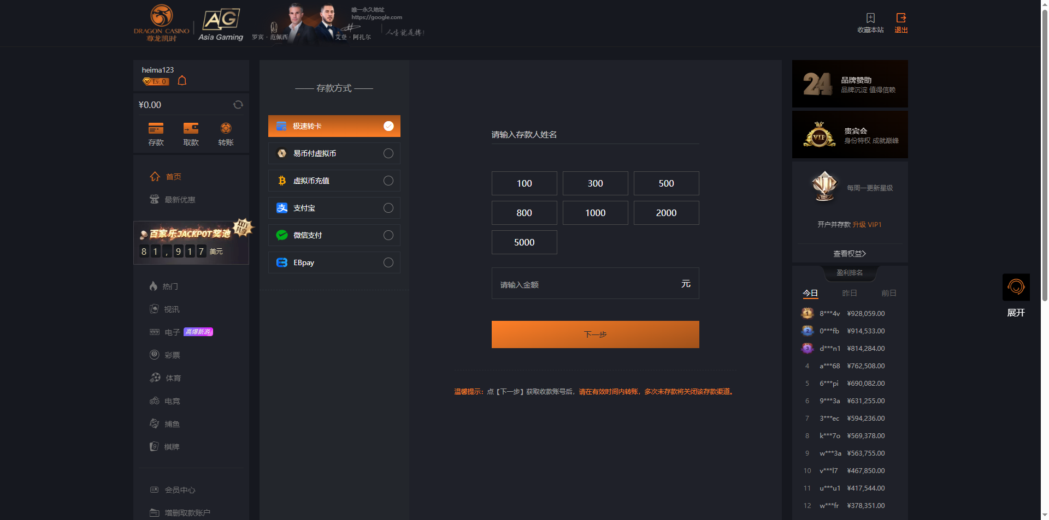Select the 支付宝 payment radio option
The width and height of the screenshot is (1049, 520).
coord(388,208)
